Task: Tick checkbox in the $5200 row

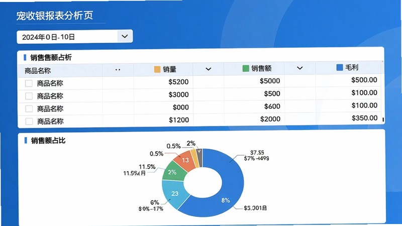Action: click(29, 83)
